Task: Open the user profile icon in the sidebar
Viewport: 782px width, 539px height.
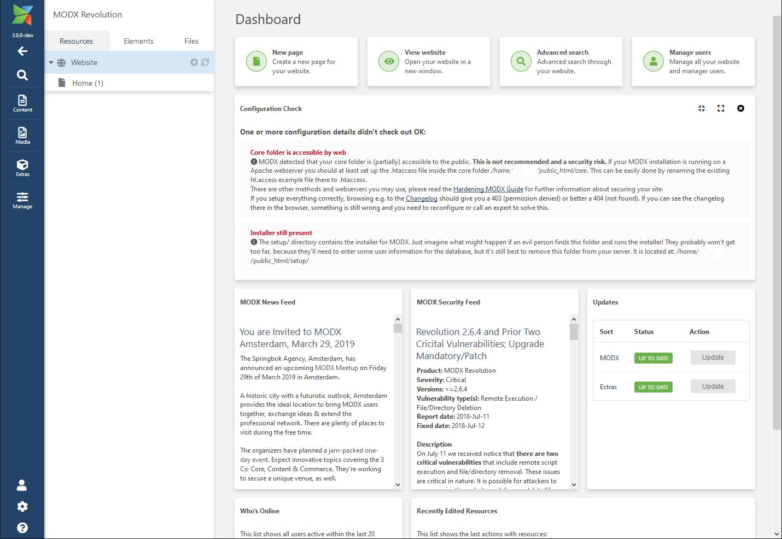Action: click(x=22, y=485)
